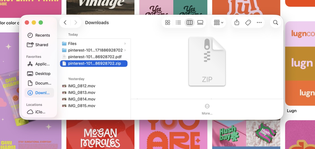Click the iCloud cloud icon

(30, 112)
